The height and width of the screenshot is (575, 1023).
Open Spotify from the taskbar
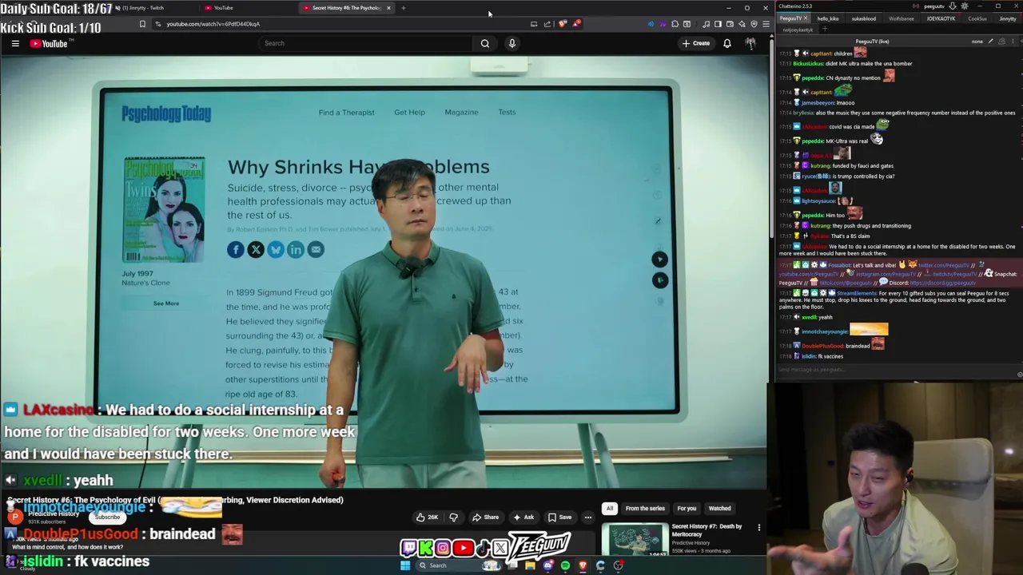[x=565, y=565]
